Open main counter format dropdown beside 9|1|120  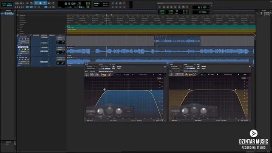point(76,4)
